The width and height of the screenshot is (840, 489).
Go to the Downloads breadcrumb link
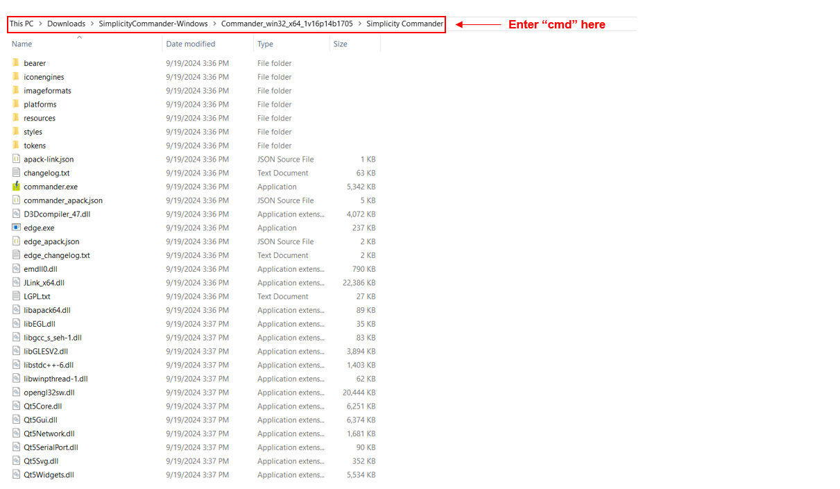pyautogui.click(x=66, y=23)
